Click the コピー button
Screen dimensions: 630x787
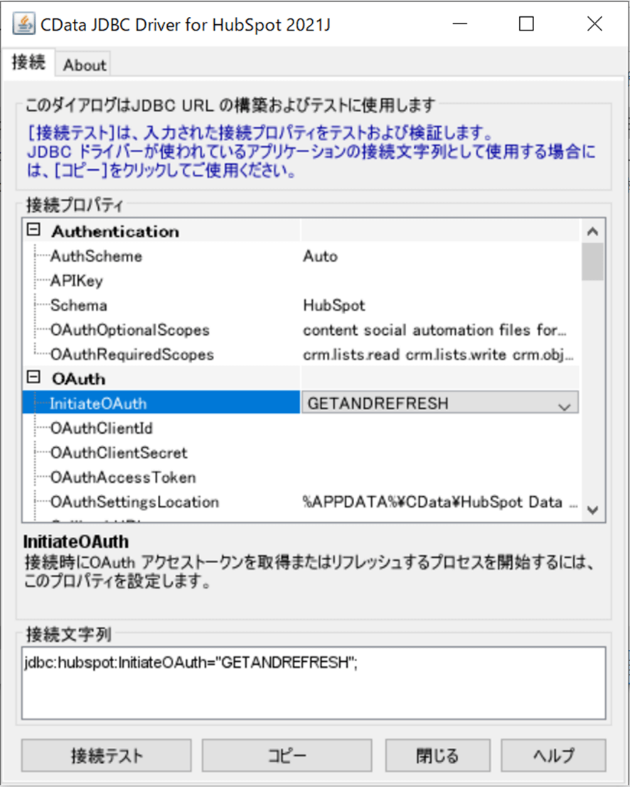[287, 756]
